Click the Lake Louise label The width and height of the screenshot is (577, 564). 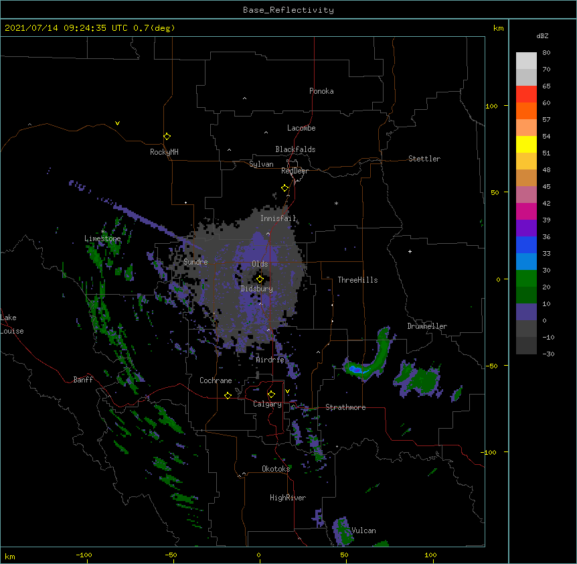tap(12, 324)
